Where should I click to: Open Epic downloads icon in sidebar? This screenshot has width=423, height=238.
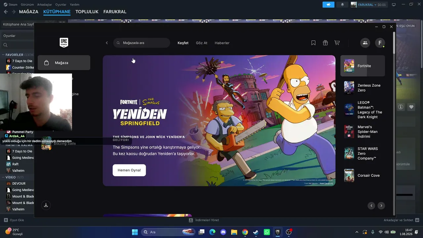point(46,205)
